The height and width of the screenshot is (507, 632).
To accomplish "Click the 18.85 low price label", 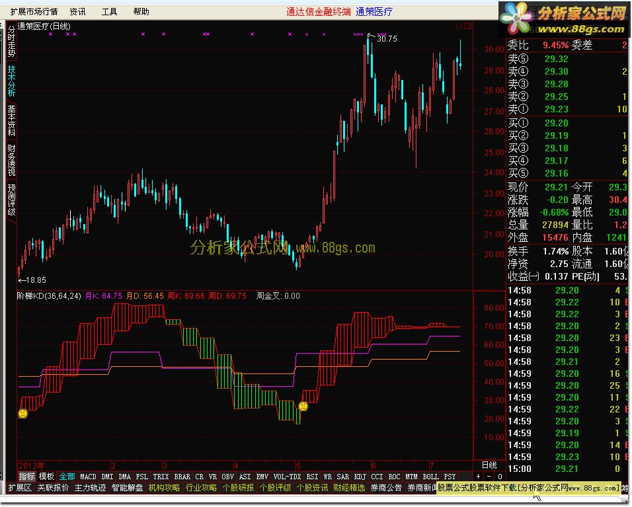I will pos(36,280).
